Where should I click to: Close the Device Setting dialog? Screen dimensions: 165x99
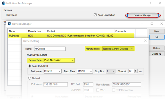tap(145, 41)
